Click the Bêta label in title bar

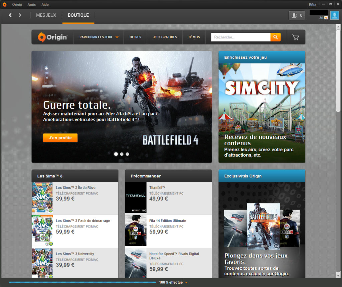312,5
